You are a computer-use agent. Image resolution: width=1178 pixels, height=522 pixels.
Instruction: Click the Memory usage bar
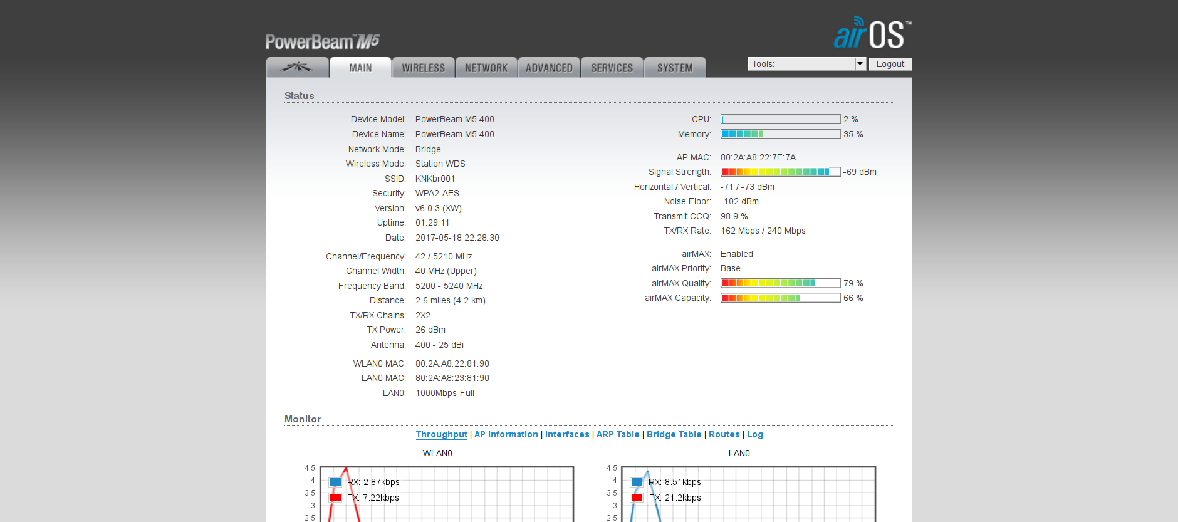pos(781,134)
